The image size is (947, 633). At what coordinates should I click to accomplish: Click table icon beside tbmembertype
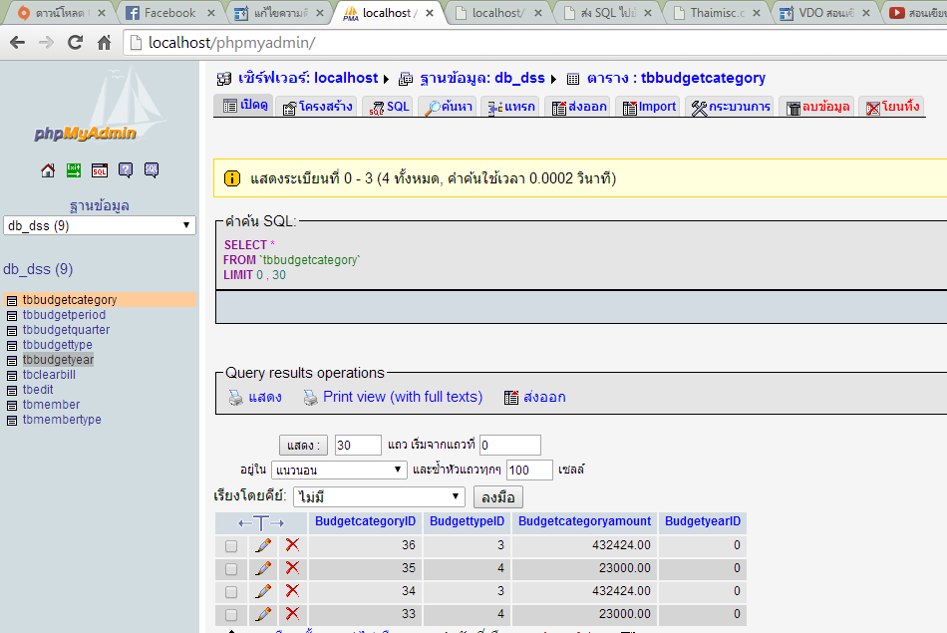click(12, 421)
